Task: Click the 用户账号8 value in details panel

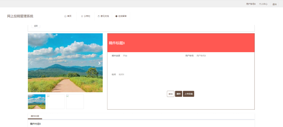Action: coord(201,56)
